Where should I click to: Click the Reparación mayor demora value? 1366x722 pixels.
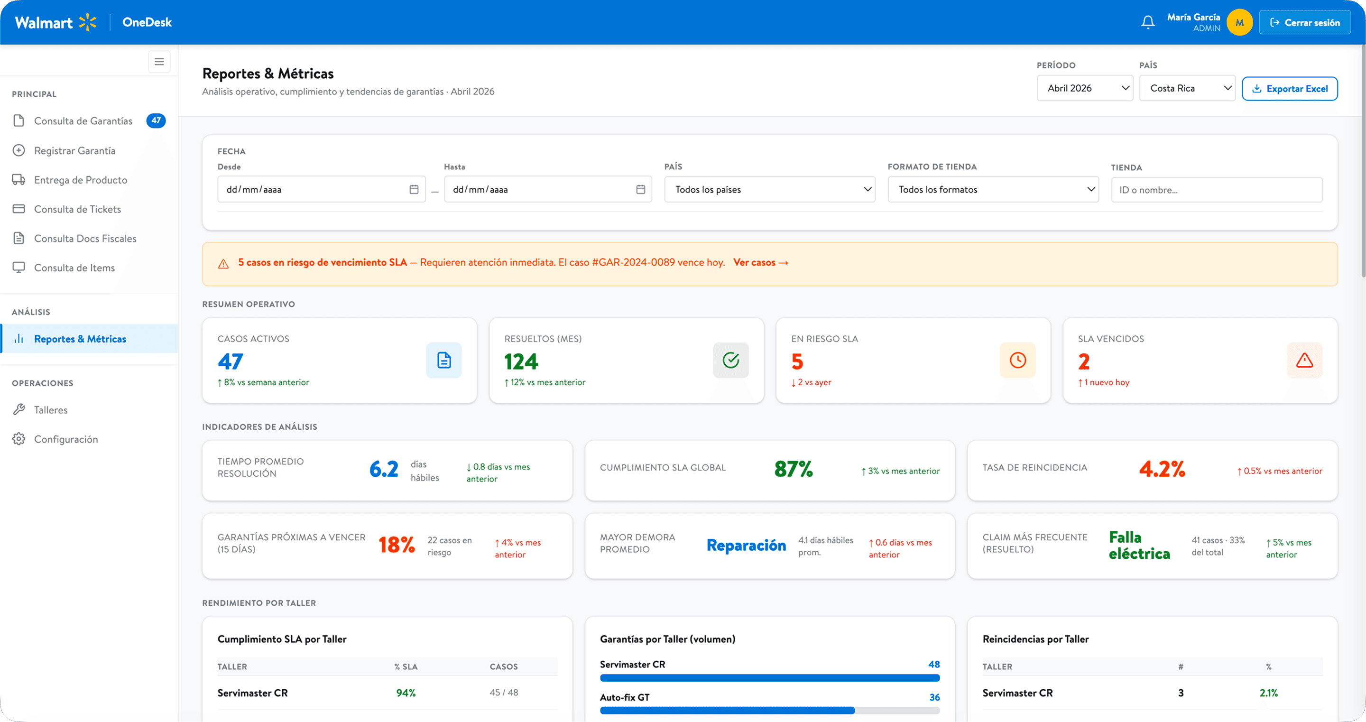click(746, 545)
